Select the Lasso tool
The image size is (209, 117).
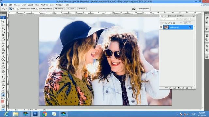(3, 28)
